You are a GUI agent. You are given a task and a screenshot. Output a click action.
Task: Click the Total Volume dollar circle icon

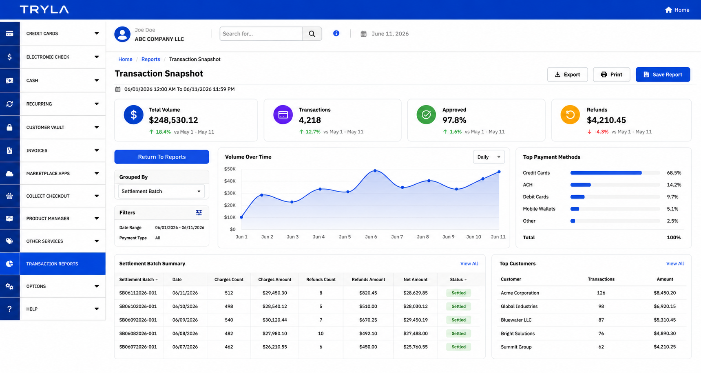click(x=133, y=115)
